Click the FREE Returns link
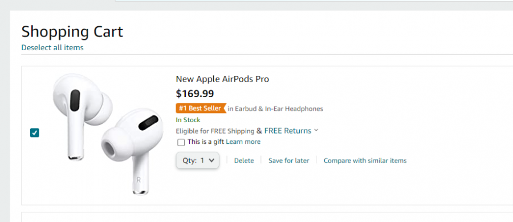Image resolution: width=513 pixels, height=222 pixels. pyautogui.click(x=288, y=131)
